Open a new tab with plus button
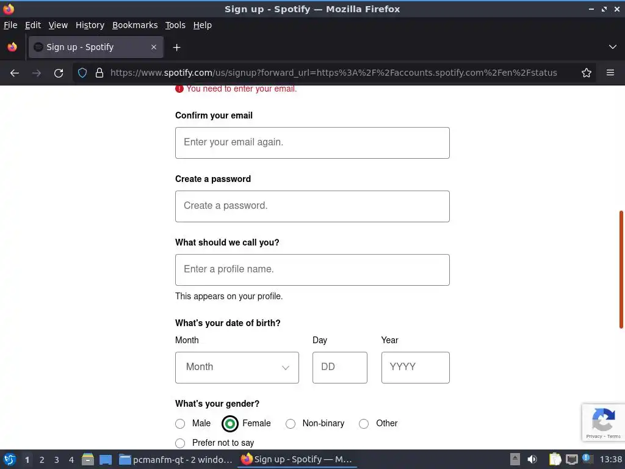This screenshot has height=469, width=625. coord(176,48)
